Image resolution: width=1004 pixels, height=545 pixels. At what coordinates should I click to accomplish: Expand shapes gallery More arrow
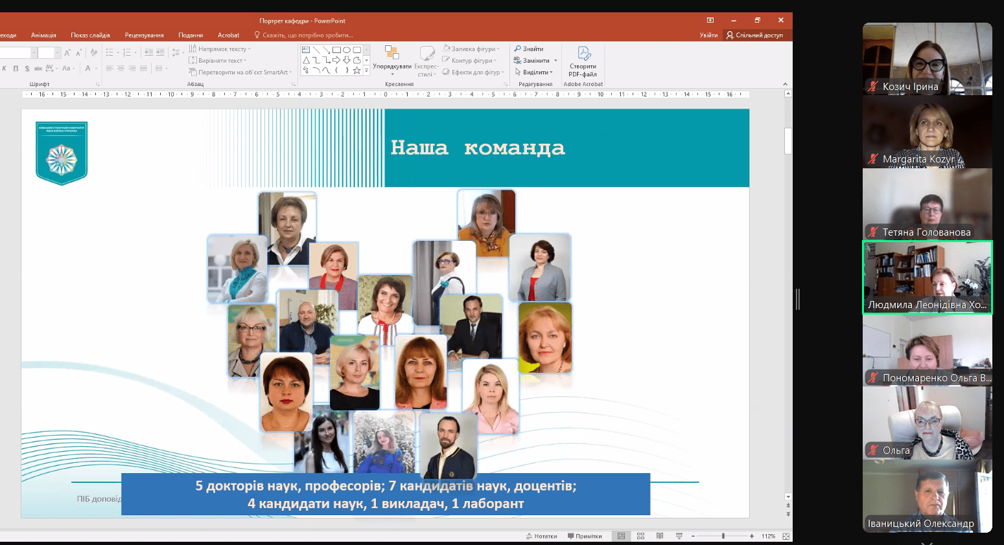[x=367, y=71]
